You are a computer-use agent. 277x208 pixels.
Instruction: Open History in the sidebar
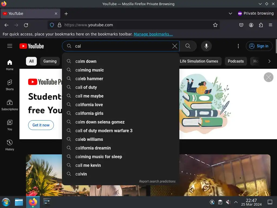coord(10,145)
